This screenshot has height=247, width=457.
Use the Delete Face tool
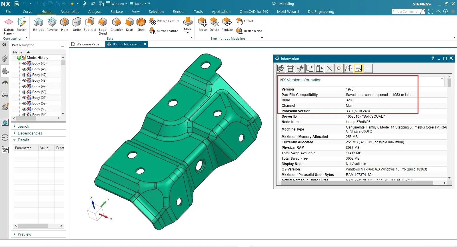point(214,24)
